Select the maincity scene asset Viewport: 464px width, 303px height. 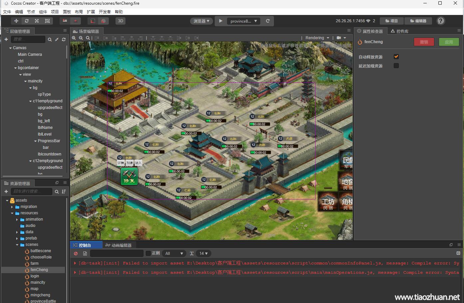[38, 282]
